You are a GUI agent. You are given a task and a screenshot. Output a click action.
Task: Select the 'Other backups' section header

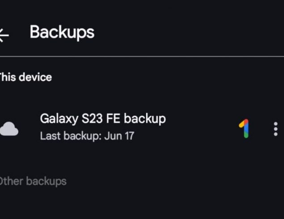[x=32, y=181]
